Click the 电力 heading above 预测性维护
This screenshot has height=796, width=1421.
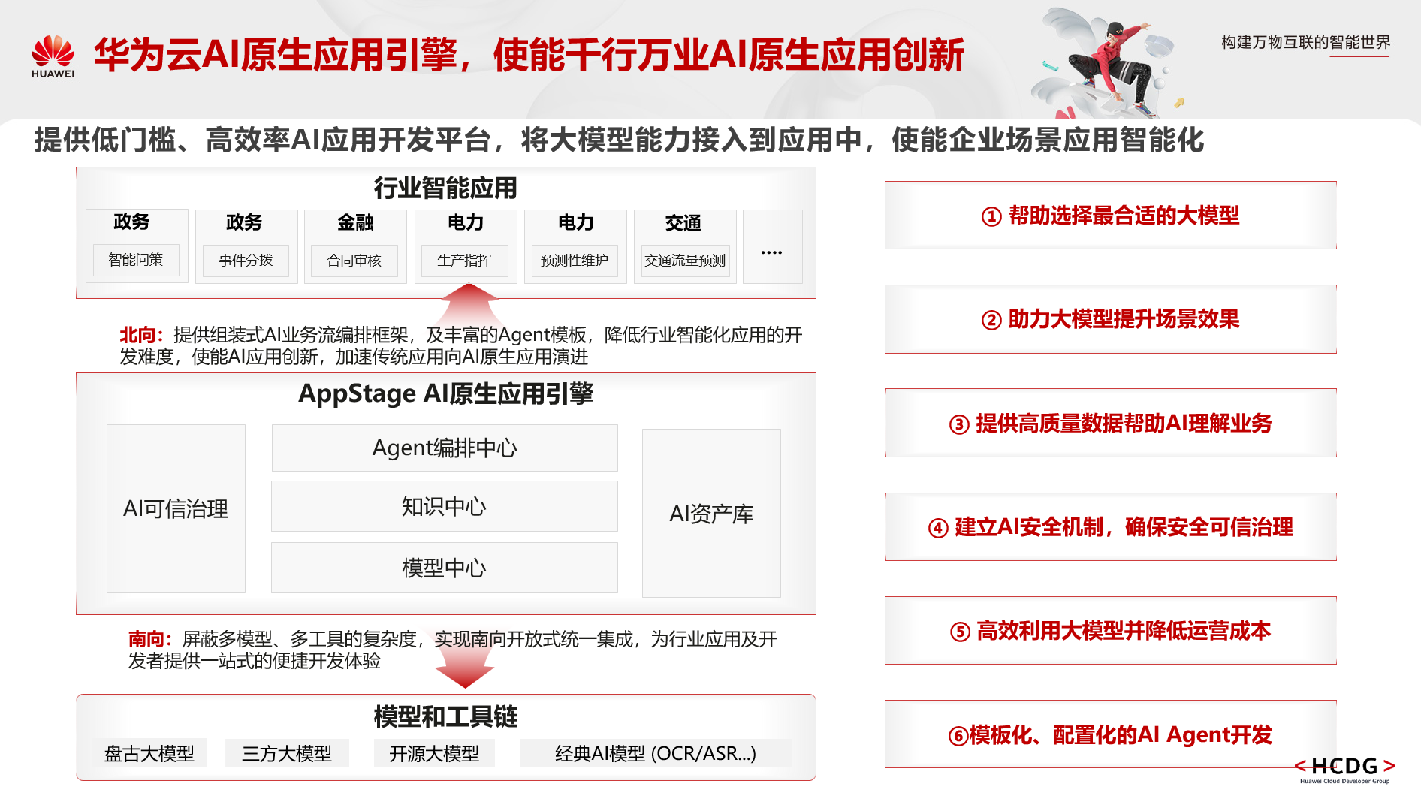pyautogui.click(x=576, y=222)
